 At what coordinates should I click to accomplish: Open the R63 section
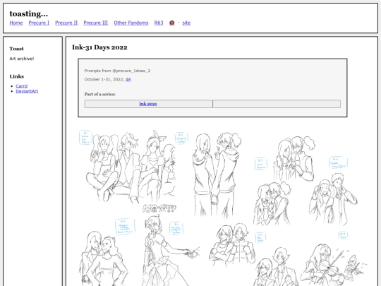(x=159, y=23)
